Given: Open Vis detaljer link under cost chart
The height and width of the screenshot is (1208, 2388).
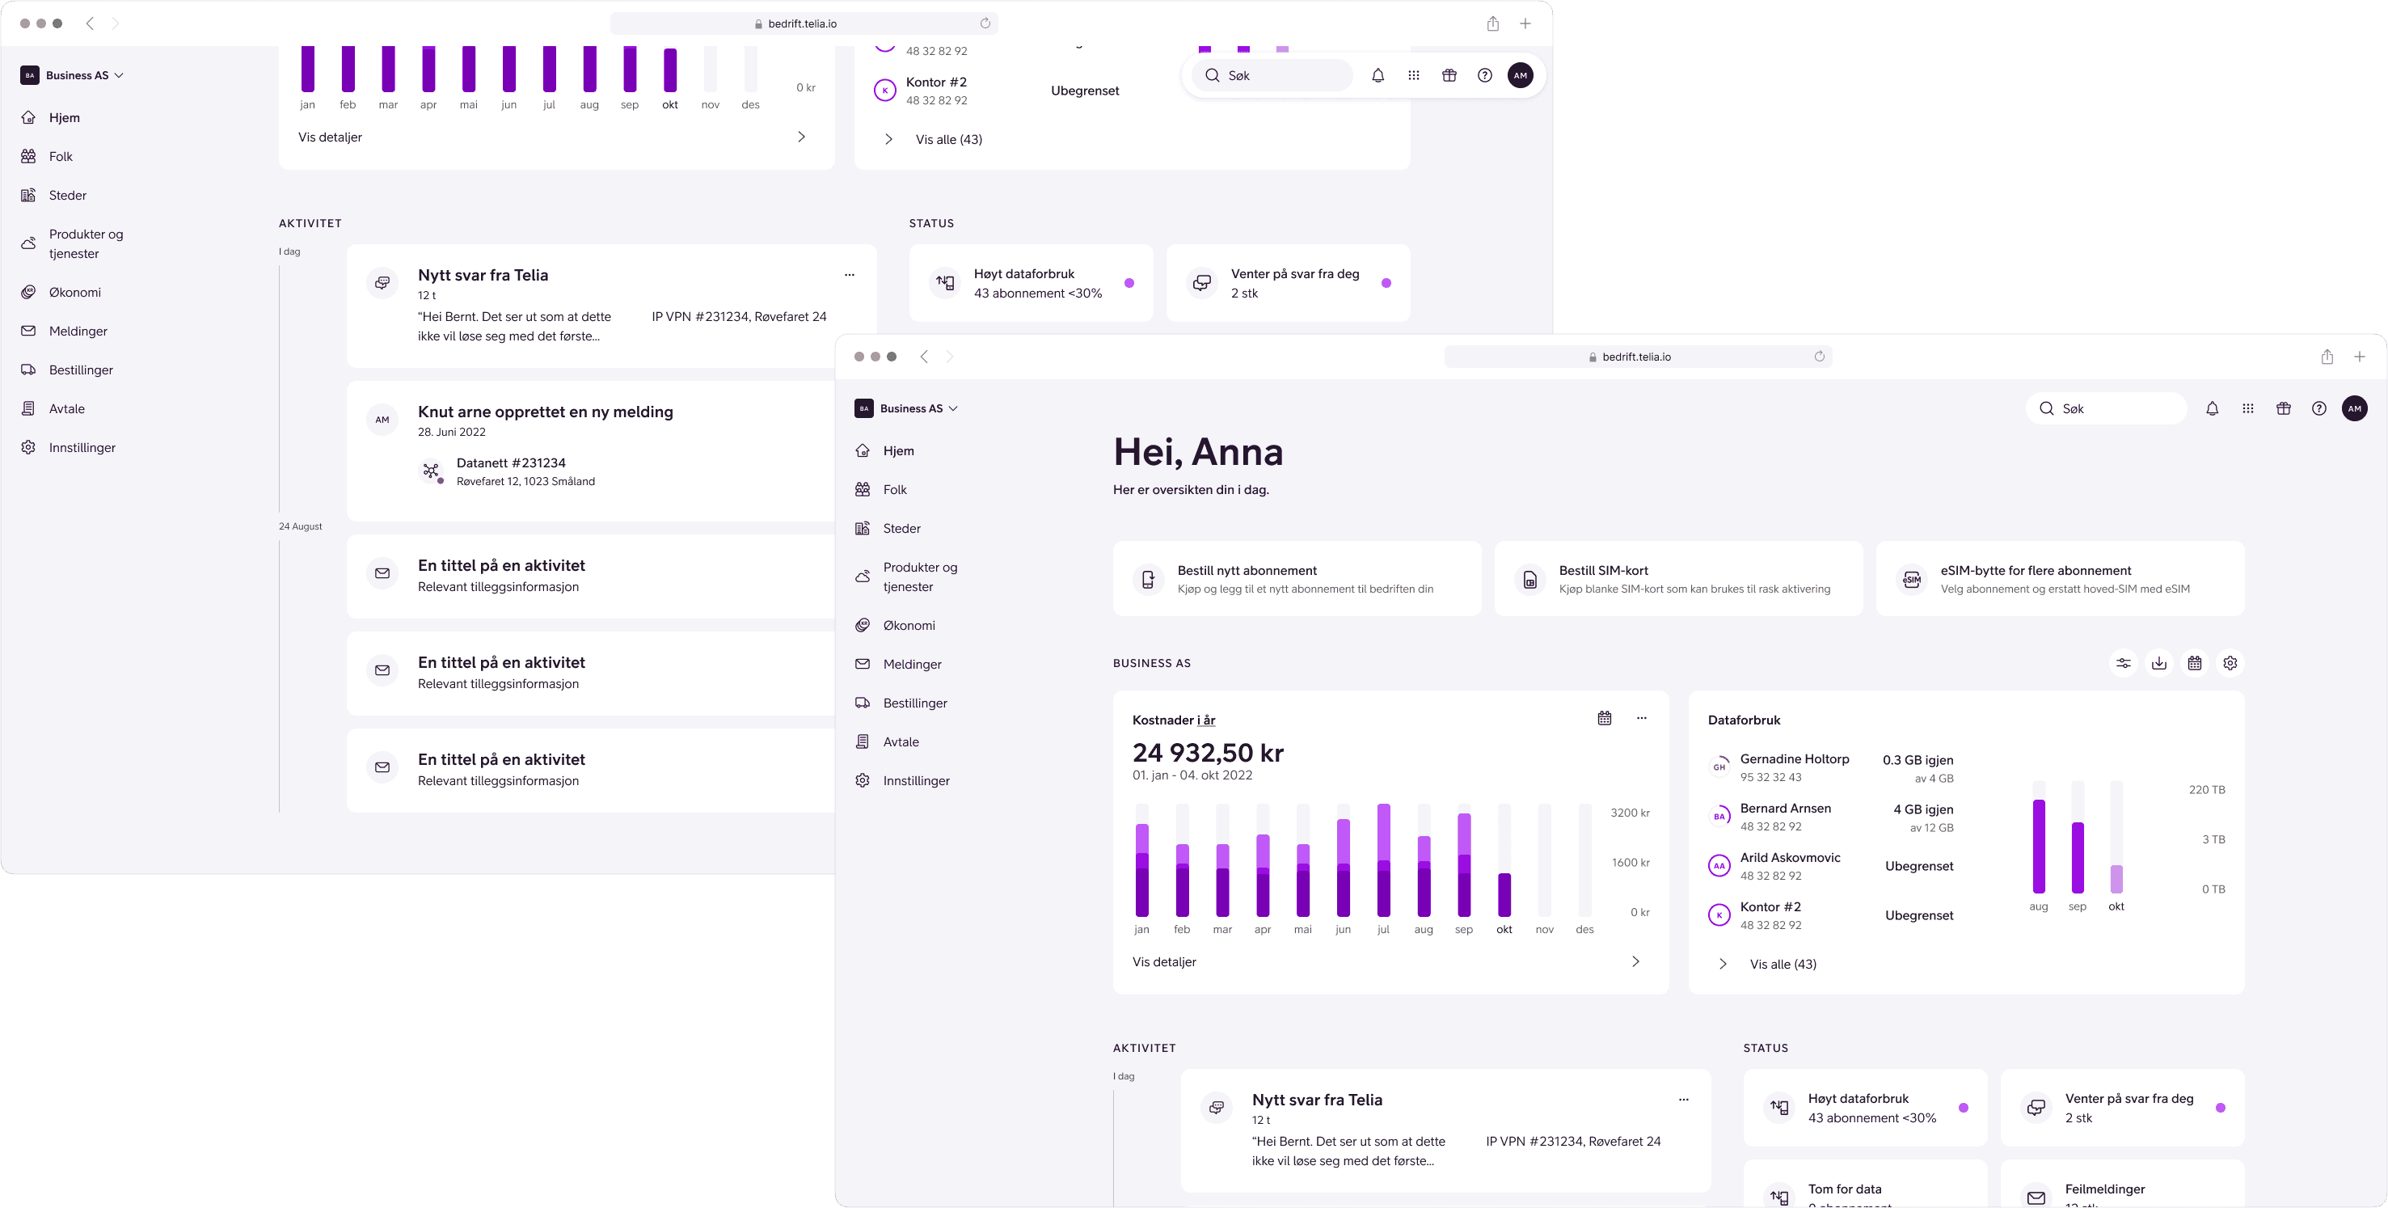Looking at the screenshot, I should coord(1164,962).
